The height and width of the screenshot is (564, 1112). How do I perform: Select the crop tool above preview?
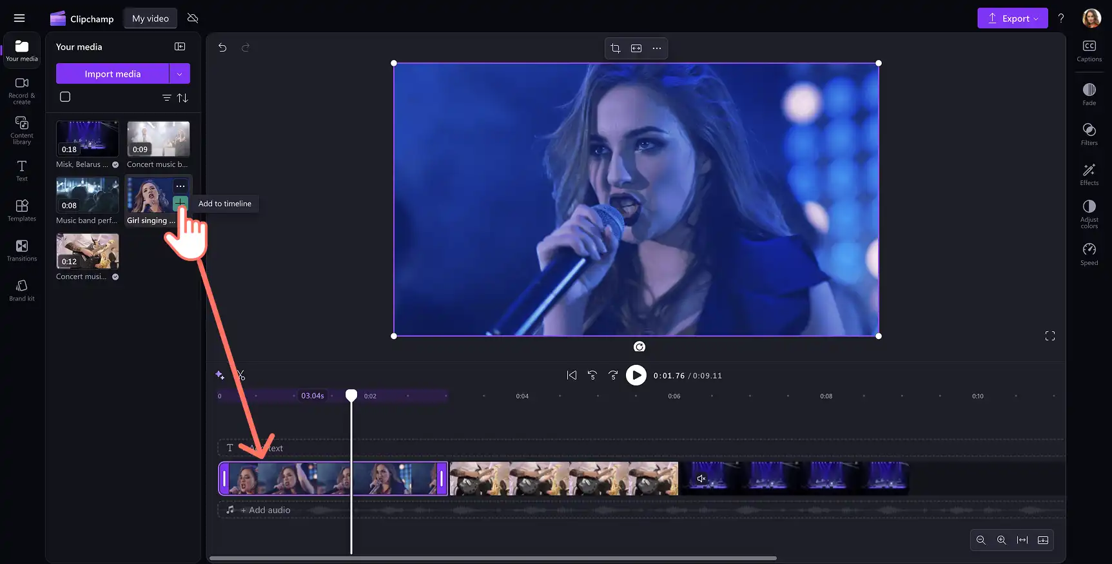point(616,48)
